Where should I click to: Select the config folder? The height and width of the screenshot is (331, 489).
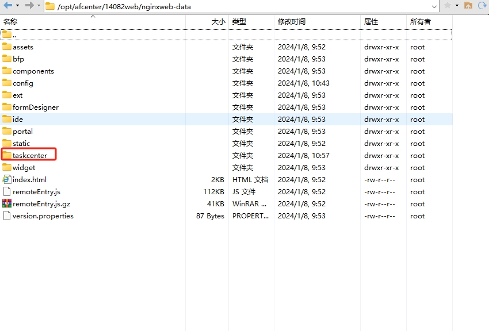click(x=22, y=83)
